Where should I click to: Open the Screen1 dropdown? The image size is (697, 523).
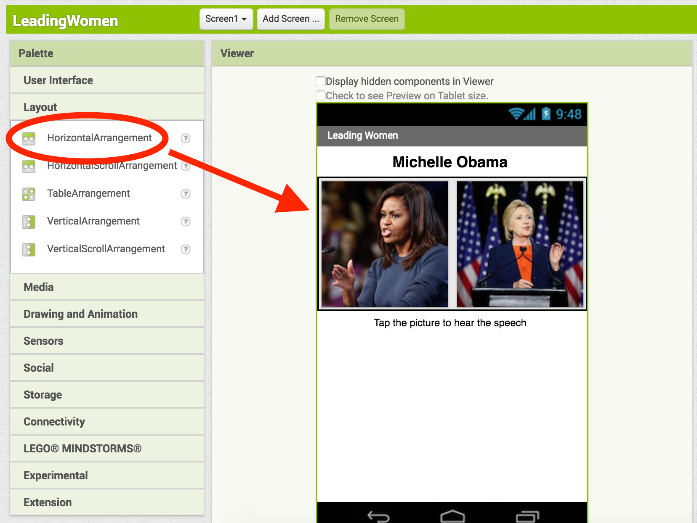(x=226, y=19)
